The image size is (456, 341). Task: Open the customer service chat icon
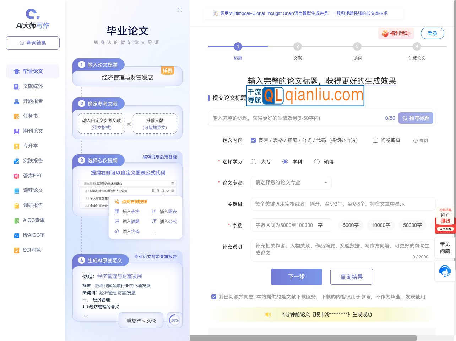coord(445,271)
